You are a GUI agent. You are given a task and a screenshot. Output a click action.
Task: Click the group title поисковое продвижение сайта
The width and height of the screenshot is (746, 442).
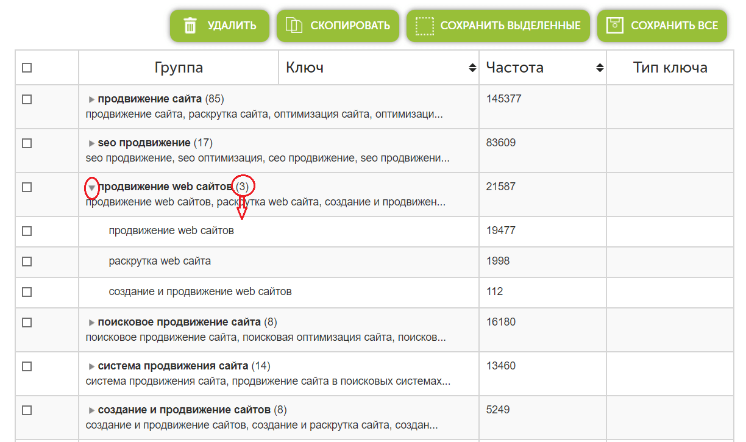(179, 322)
